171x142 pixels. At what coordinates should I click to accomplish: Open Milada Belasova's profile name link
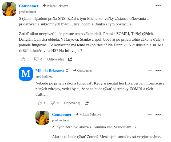tap(50, 71)
